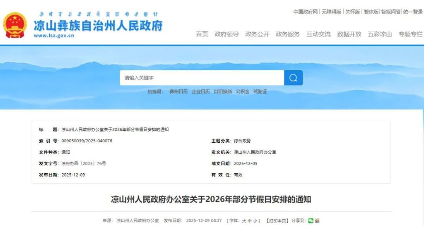The width and height of the screenshot is (424, 225).
Task: Click the national emblem logo
Action: 15,25
